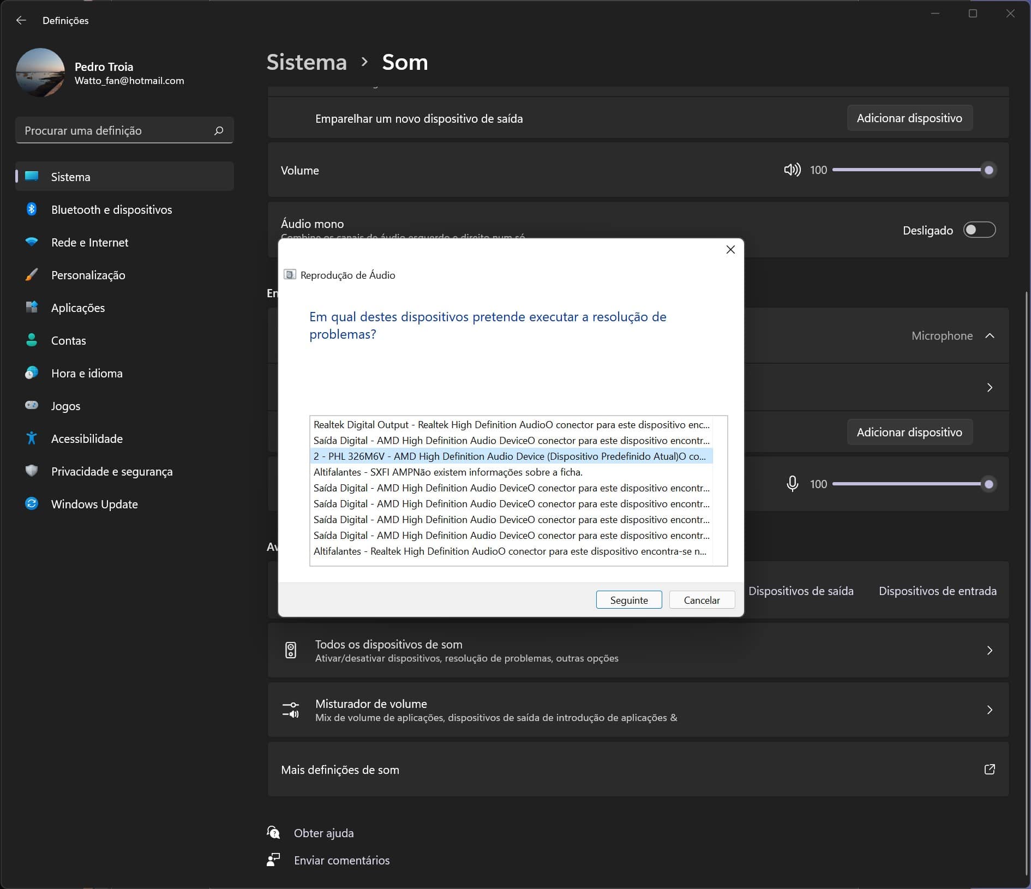Screen dimensions: 1031x889
Task: Click the back arrow next to Definições
Action: 21,20
